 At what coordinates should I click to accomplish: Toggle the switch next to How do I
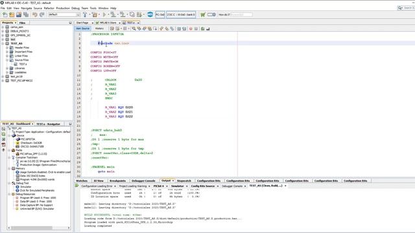pos(211,14)
